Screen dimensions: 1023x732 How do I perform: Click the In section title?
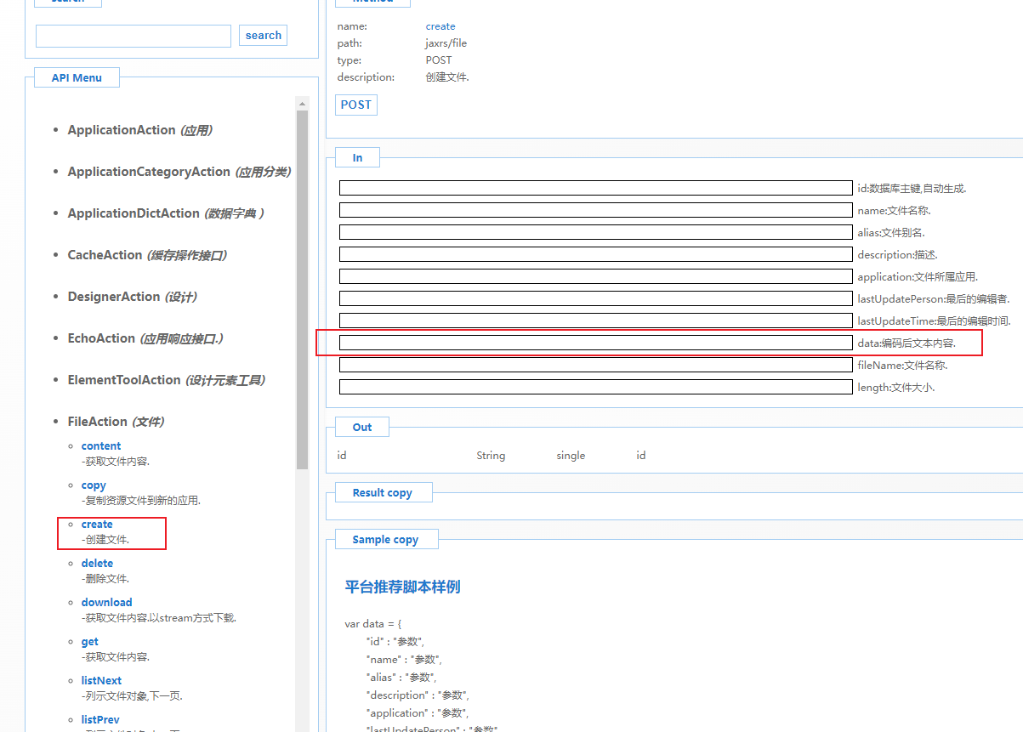point(357,157)
